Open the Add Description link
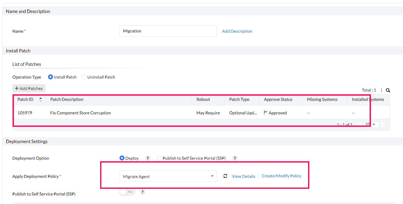The height and width of the screenshot is (204, 403). tap(237, 31)
